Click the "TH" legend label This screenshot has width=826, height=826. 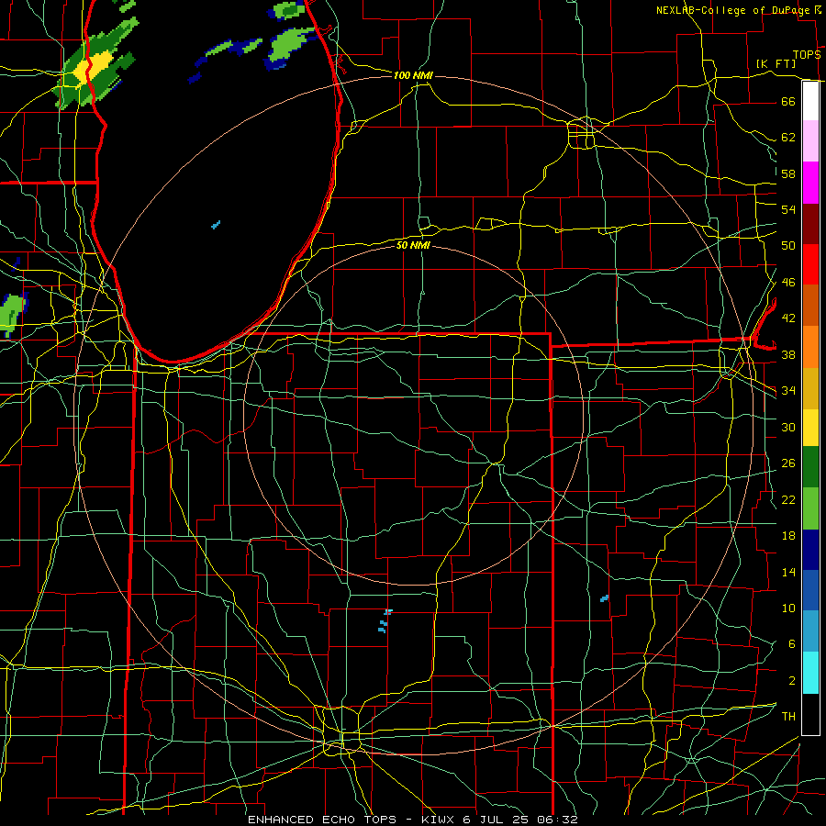788,717
